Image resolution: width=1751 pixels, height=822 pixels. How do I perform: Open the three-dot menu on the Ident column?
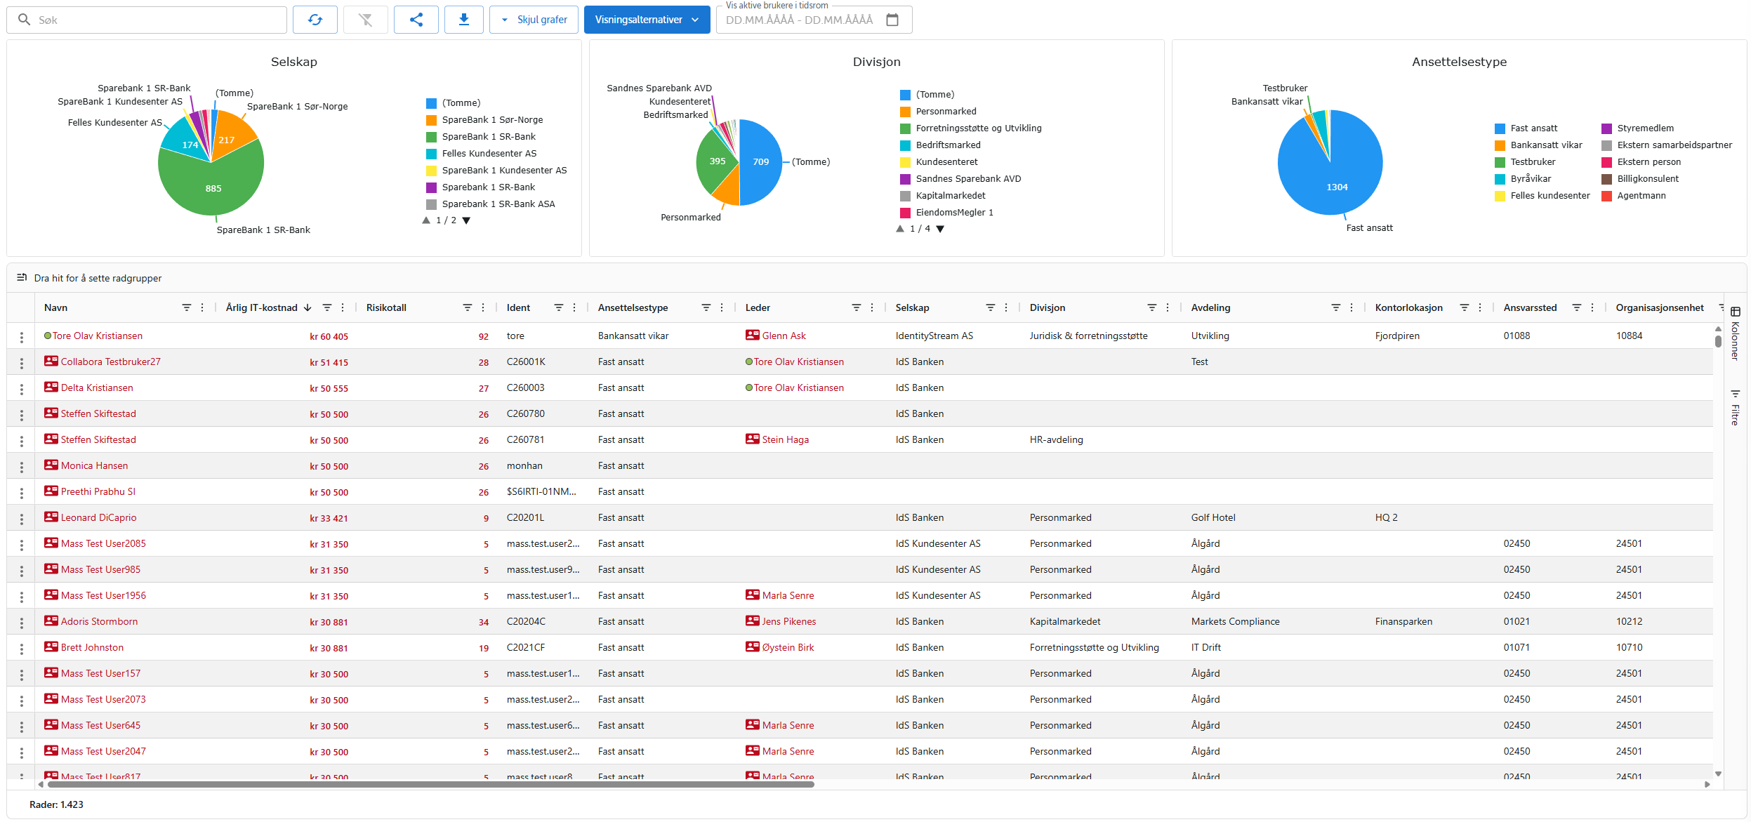click(x=574, y=307)
